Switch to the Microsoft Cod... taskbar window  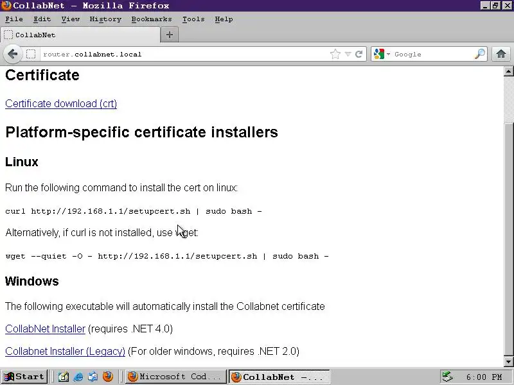pyautogui.click(x=176, y=377)
